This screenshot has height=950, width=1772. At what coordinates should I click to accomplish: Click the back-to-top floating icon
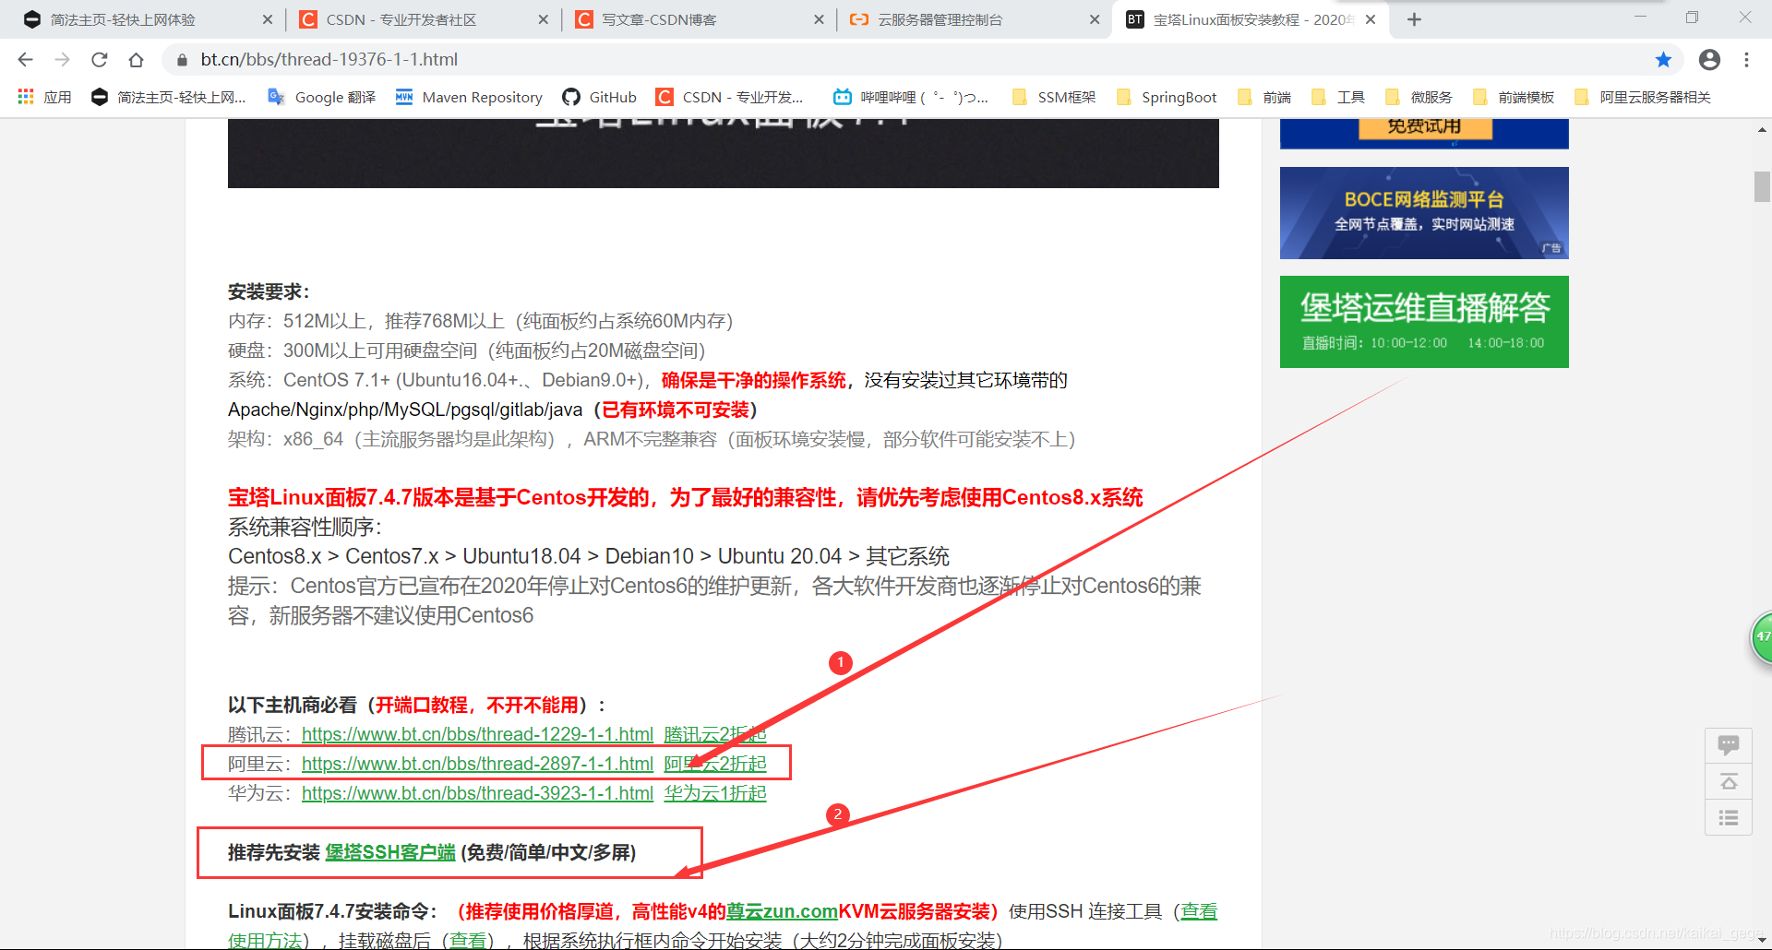1729,782
